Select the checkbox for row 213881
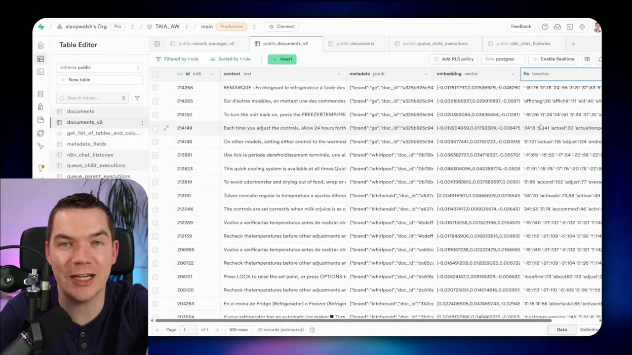The height and width of the screenshot is (355, 632). click(x=156, y=155)
